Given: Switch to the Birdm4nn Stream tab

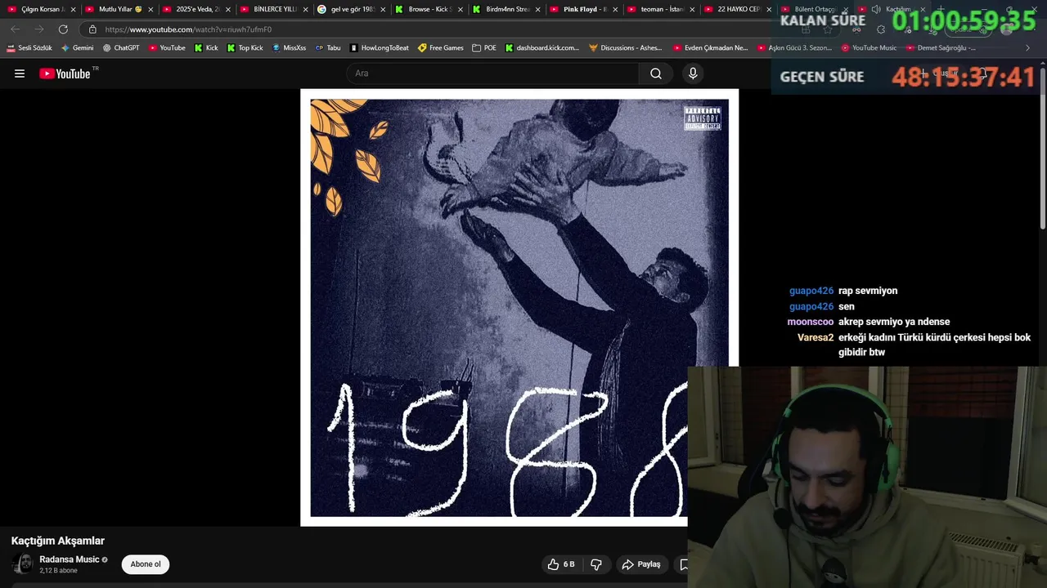Looking at the screenshot, I should [x=507, y=9].
